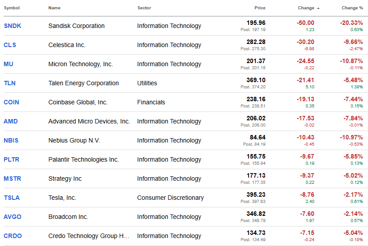Open the COIN ticker link
Viewport: 368px width, 246px height.
click(12, 102)
